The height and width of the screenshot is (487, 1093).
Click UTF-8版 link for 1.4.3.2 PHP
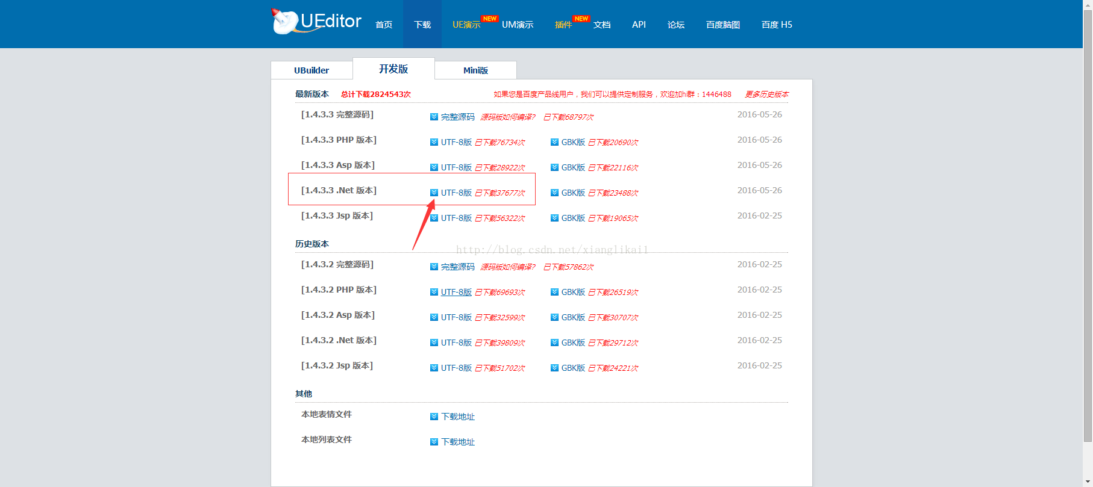click(x=456, y=292)
